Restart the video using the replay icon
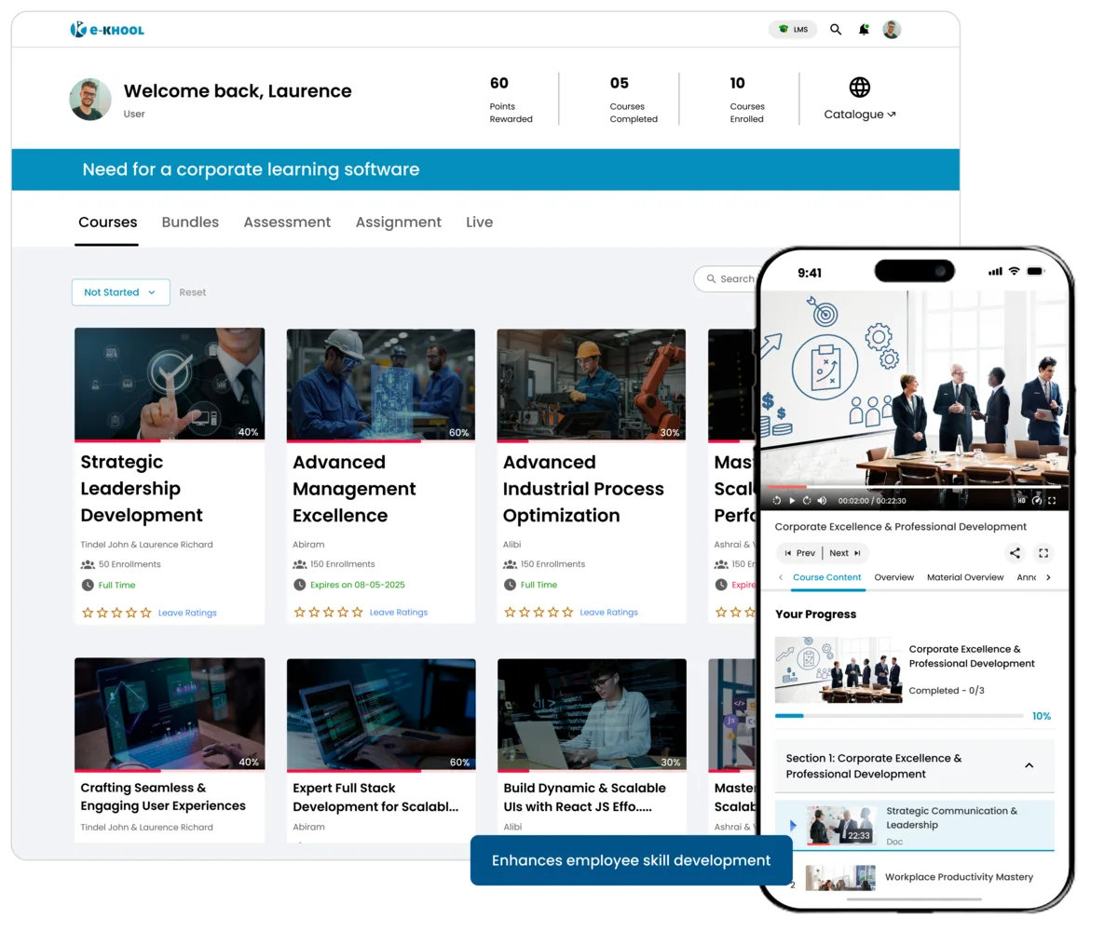Viewport: 1118px width, 932px height. 777,500
